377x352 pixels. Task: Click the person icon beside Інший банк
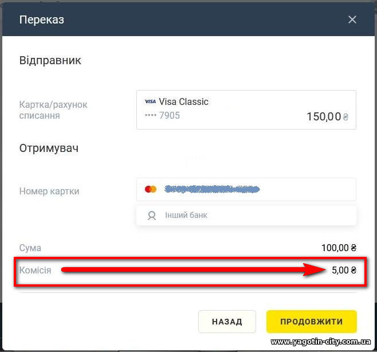coord(152,216)
